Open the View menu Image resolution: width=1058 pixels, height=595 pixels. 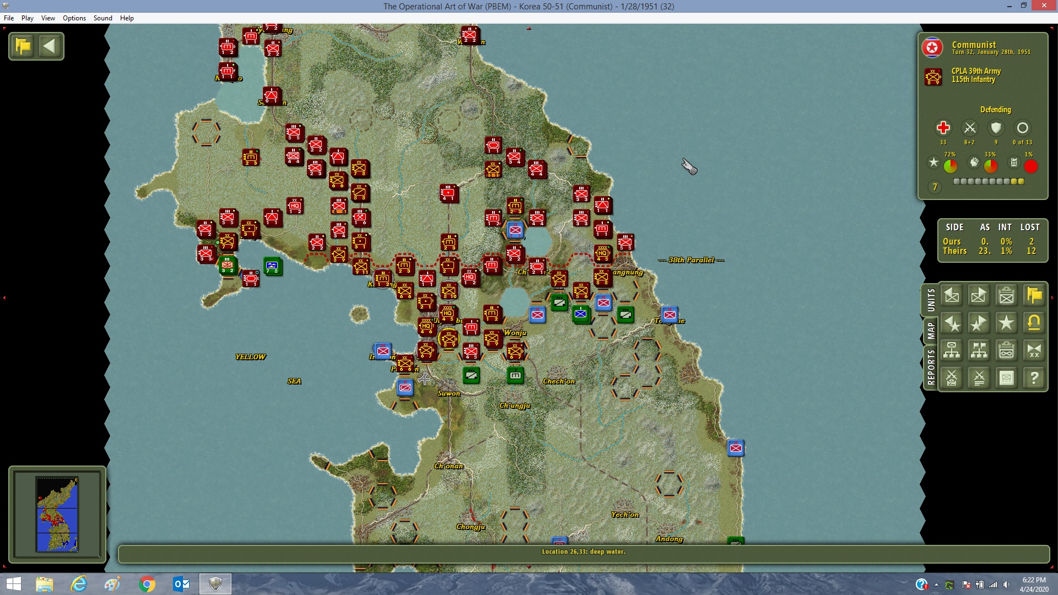(x=48, y=18)
